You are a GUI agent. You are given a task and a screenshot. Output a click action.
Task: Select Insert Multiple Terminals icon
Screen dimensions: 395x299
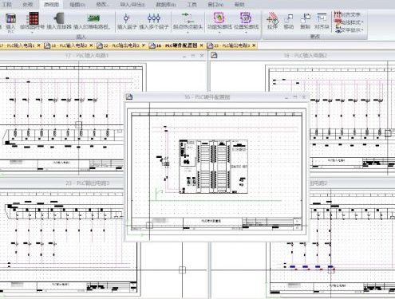154,21
